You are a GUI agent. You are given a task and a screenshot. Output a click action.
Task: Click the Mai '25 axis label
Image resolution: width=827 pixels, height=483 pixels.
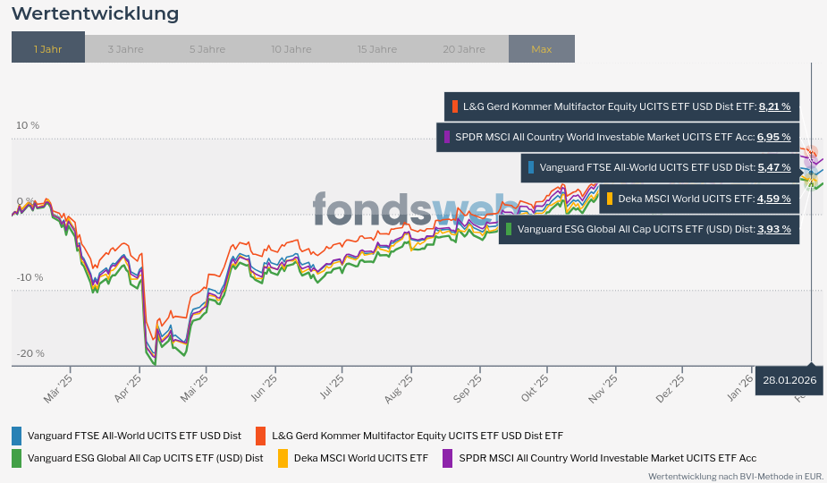195,388
